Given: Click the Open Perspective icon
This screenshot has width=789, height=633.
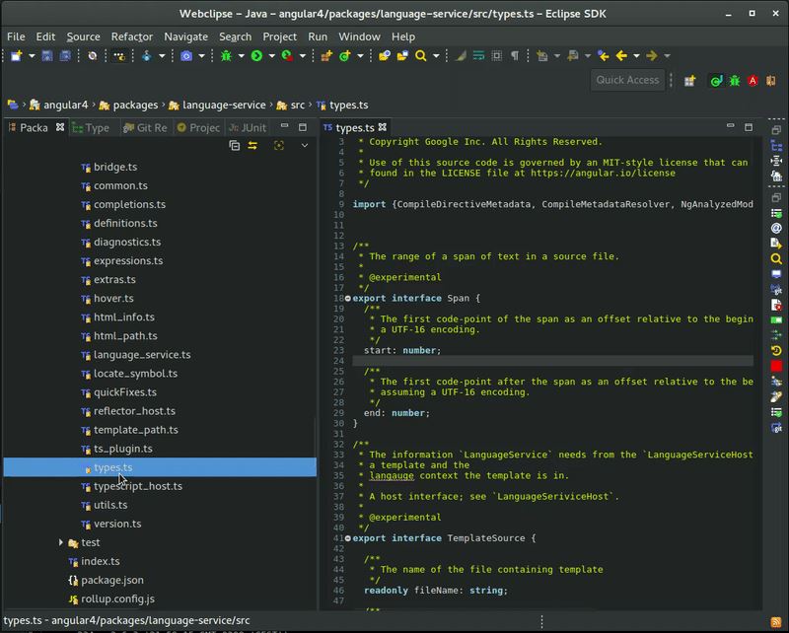Looking at the screenshot, I should (689, 81).
